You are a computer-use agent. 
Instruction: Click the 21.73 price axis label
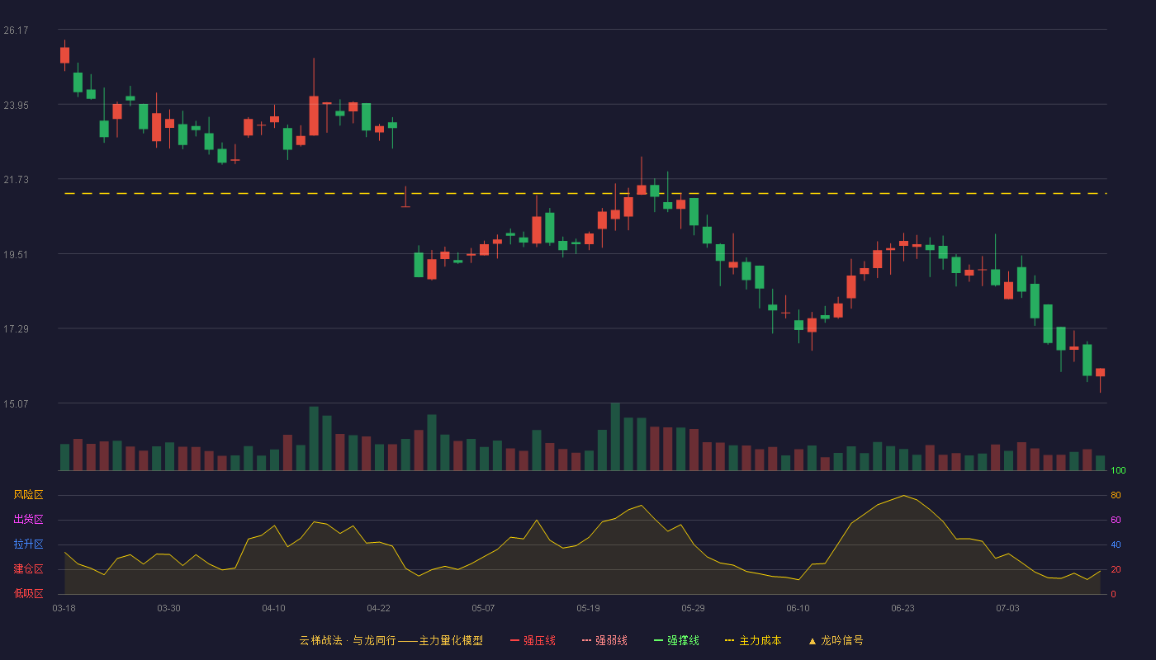click(x=16, y=180)
